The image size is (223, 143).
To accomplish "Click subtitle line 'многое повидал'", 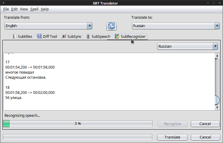I will [20, 72].
